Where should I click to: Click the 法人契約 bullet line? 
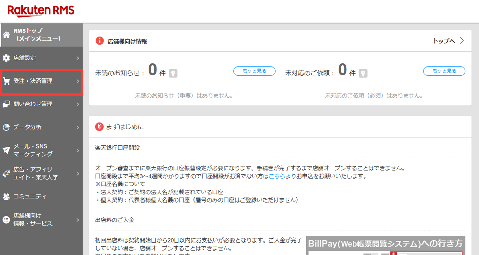tap(160, 192)
